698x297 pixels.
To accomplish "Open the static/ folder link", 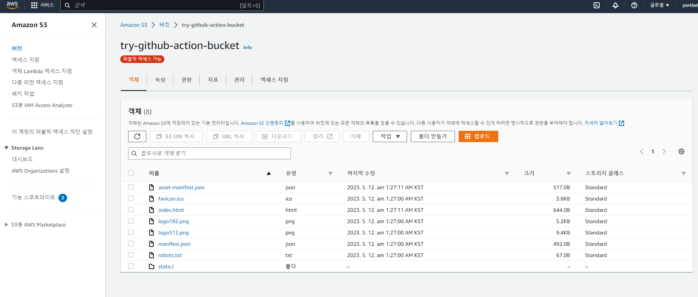I will pyautogui.click(x=166, y=266).
